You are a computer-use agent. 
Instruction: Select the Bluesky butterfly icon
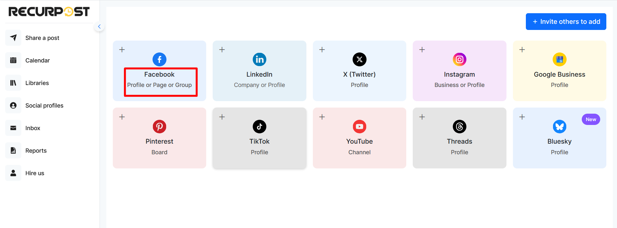coord(559,127)
